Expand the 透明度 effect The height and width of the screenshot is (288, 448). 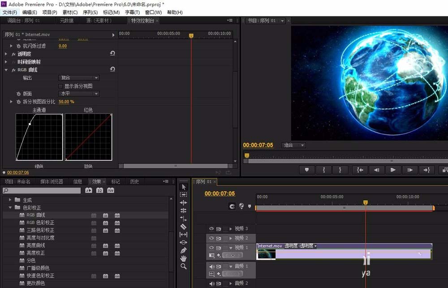coord(6,54)
